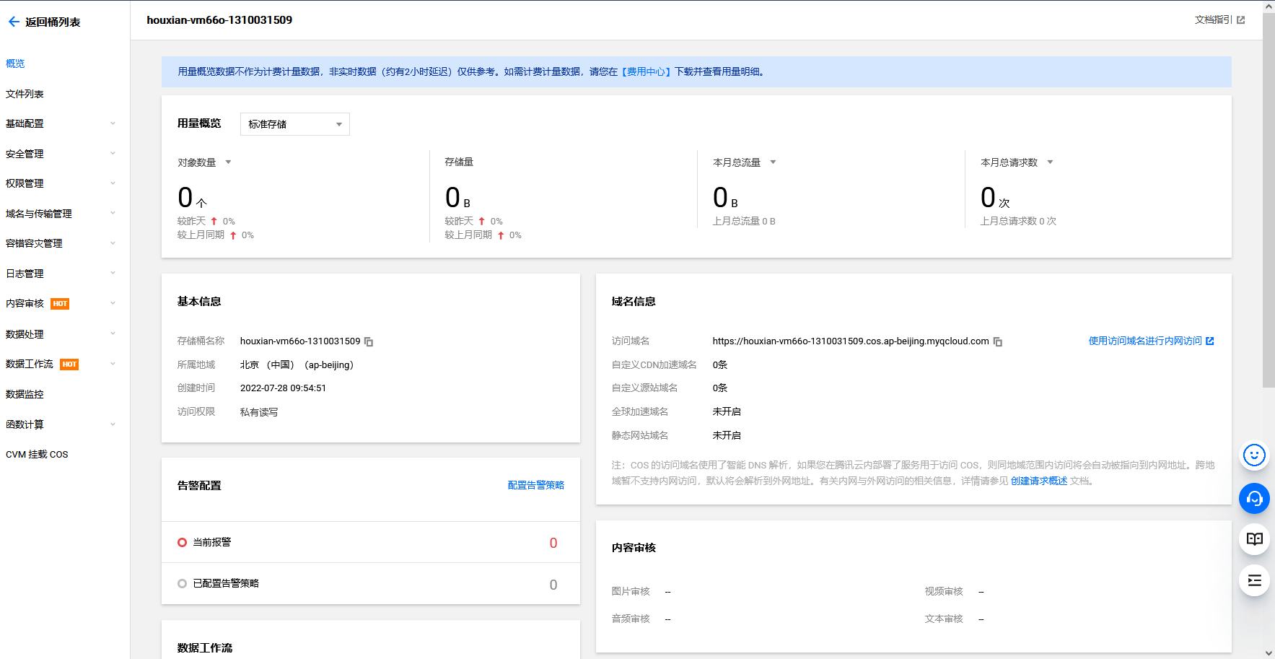This screenshot has height=659, width=1275.
Task: Click the HOT badge beside 数据工作流
Action: tap(69, 365)
